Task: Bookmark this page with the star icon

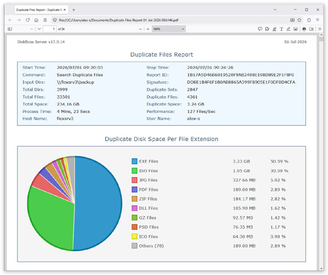Action: [300, 20]
